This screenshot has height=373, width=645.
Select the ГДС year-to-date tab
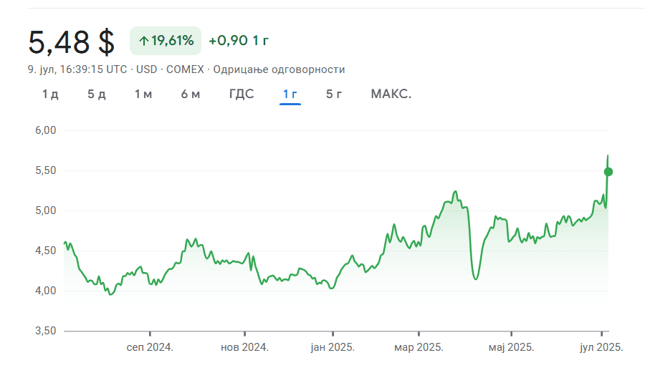[x=242, y=95]
